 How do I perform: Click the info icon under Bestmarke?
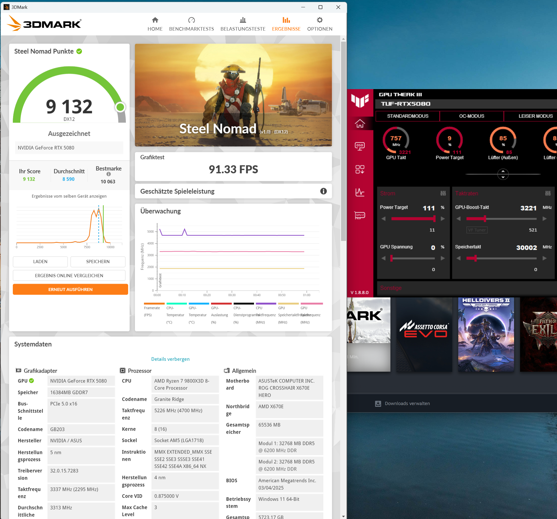tap(109, 174)
